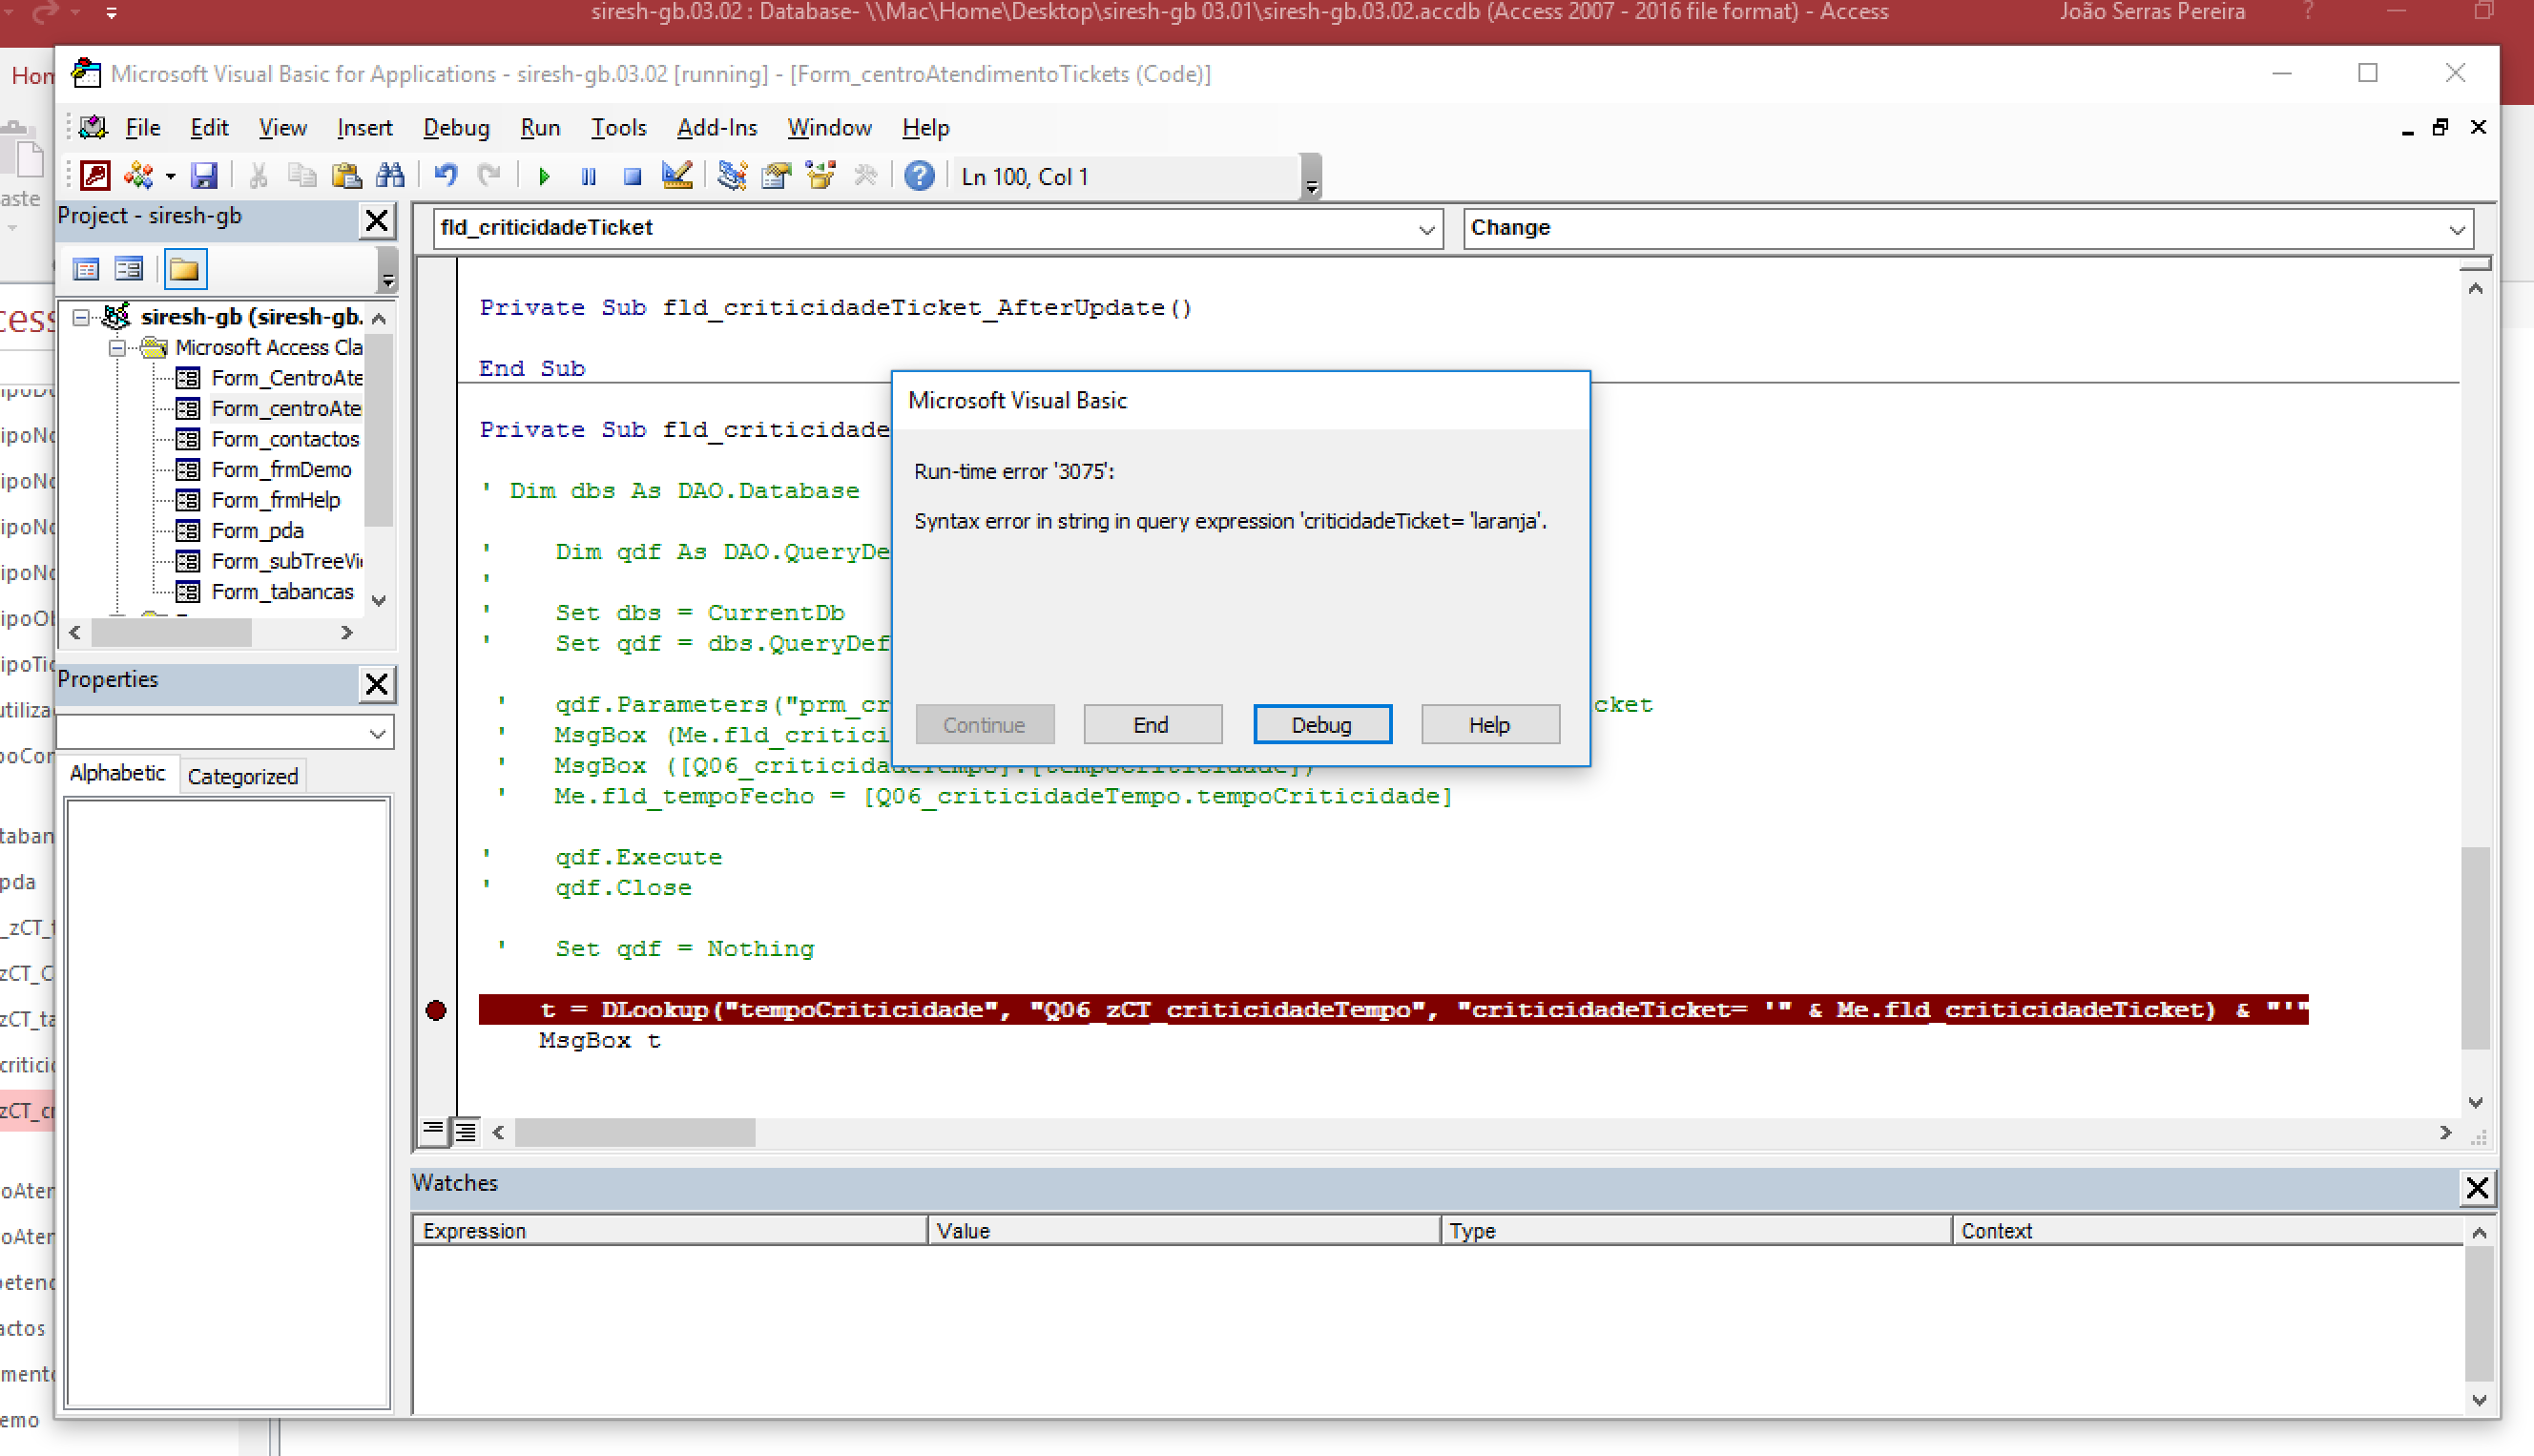Close the Watches pane
This screenshot has height=1456, width=2534.
click(x=2477, y=1187)
